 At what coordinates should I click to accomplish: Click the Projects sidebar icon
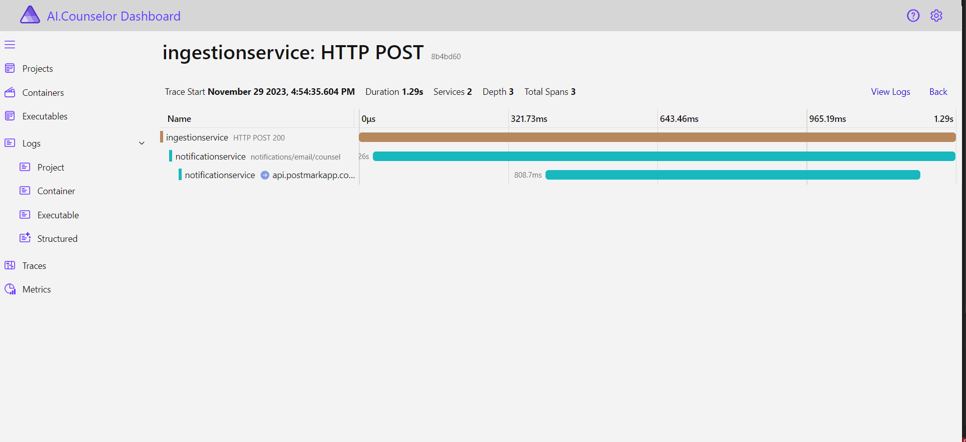pos(10,68)
